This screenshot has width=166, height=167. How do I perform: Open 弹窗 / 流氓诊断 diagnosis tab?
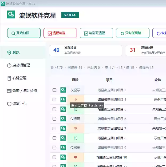pyautogui.click(x=23, y=91)
